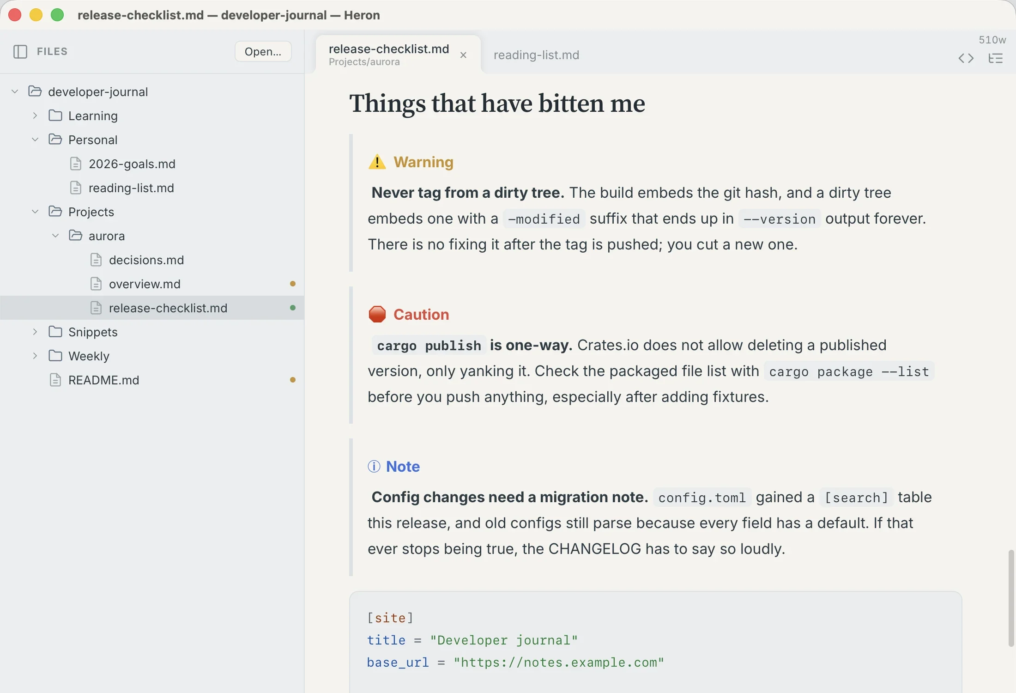Click the inline code "[search]"
Viewport: 1016px width, 693px height.
[856, 497]
